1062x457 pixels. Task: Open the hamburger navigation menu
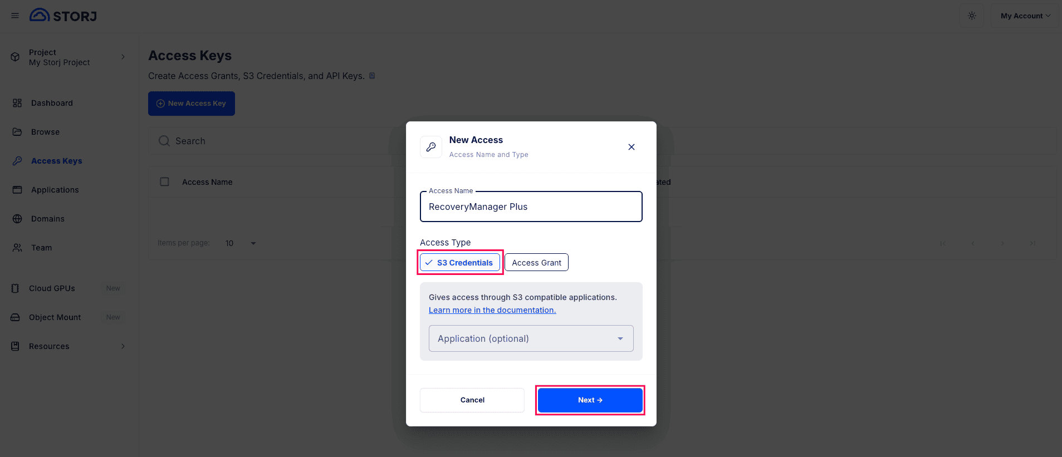(x=15, y=16)
